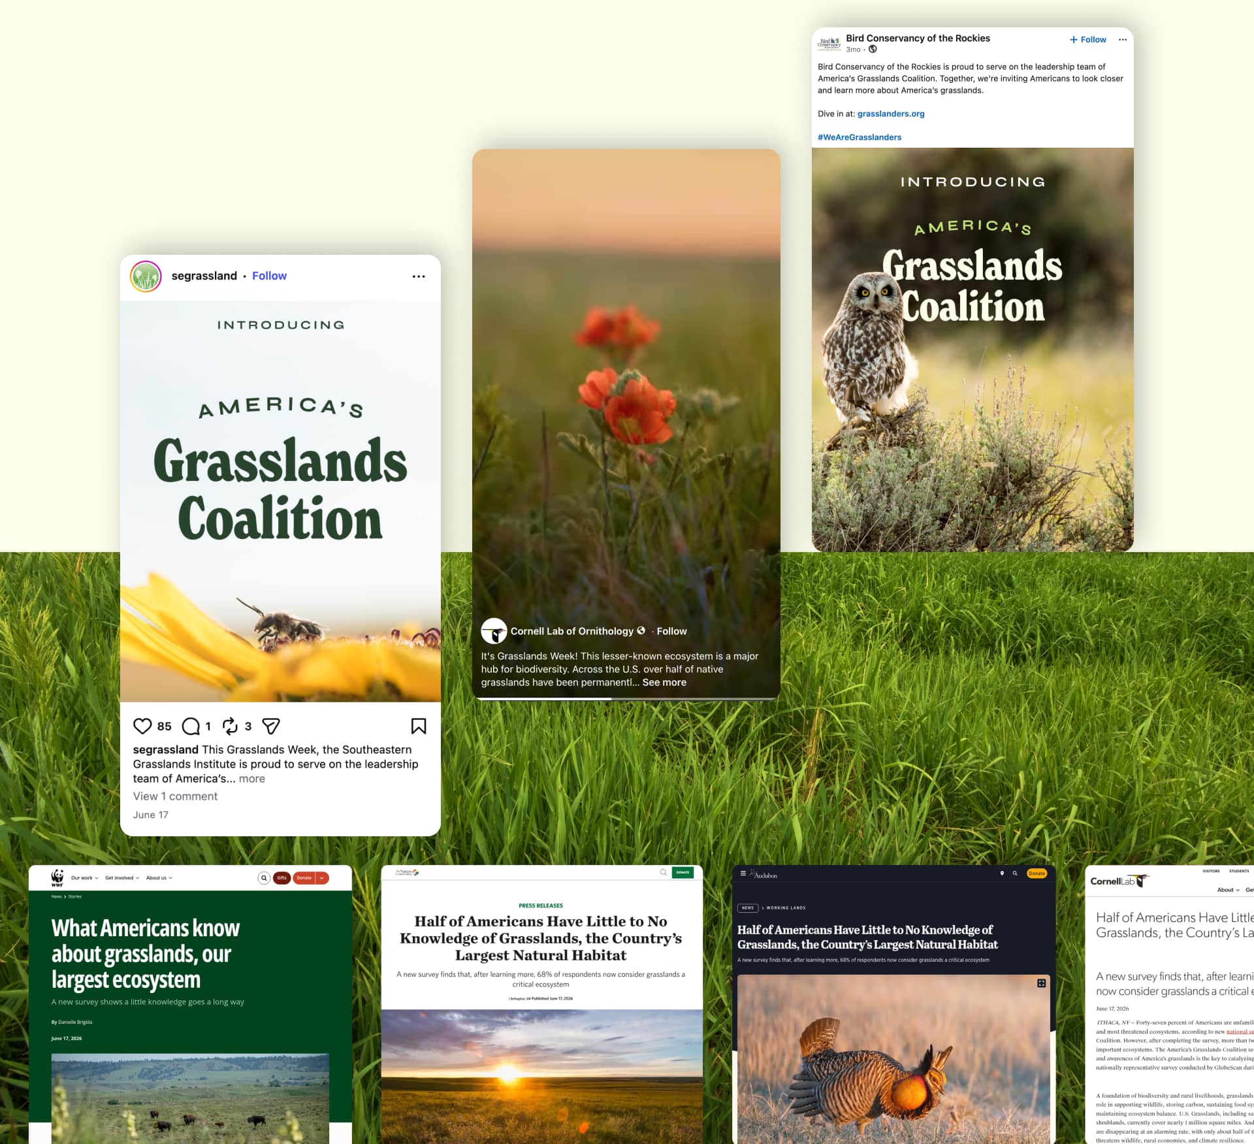Click the Audubon NEWS tag
Viewport: 1254px width, 1144px height.
coord(748,908)
